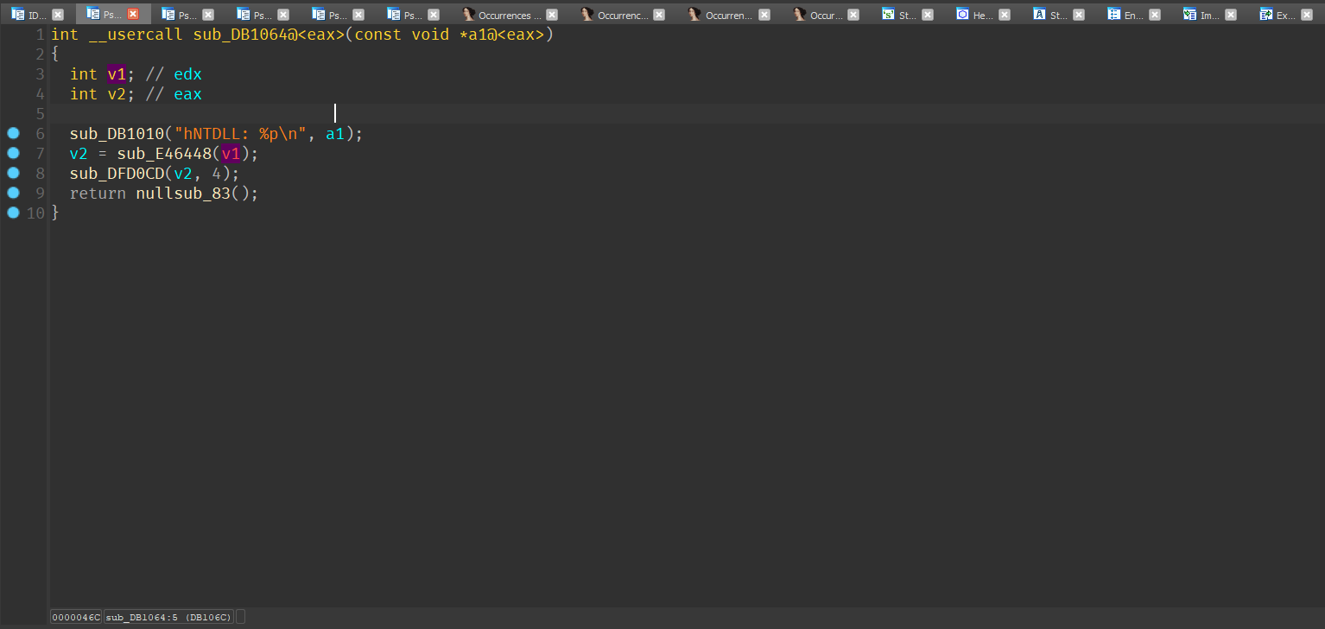Toggle breakpoint dot on line 8
This screenshot has width=1325, height=629.
click(13, 173)
